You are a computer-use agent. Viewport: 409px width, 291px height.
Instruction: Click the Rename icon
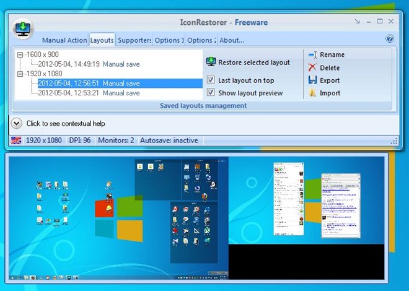[312, 54]
